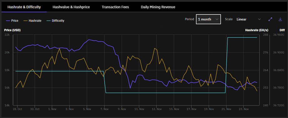The height and width of the screenshot is (118, 288).
Task: Click the 22k price axis label
Action: pos(7,35)
